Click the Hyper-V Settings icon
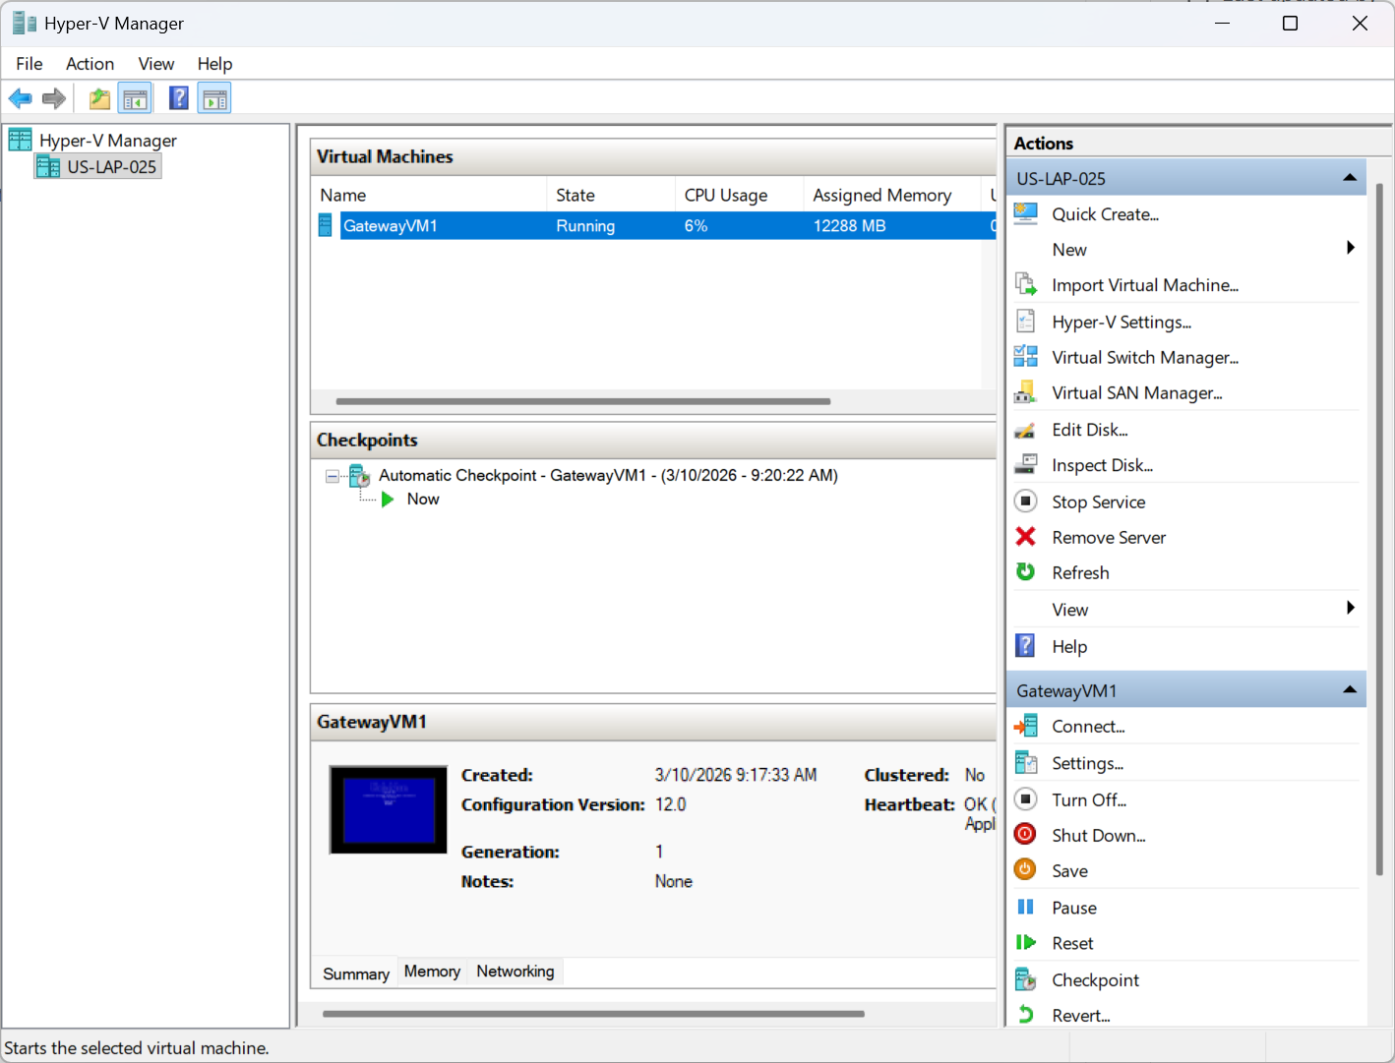The width and height of the screenshot is (1395, 1063). pyautogui.click(x=1025, y=322)
